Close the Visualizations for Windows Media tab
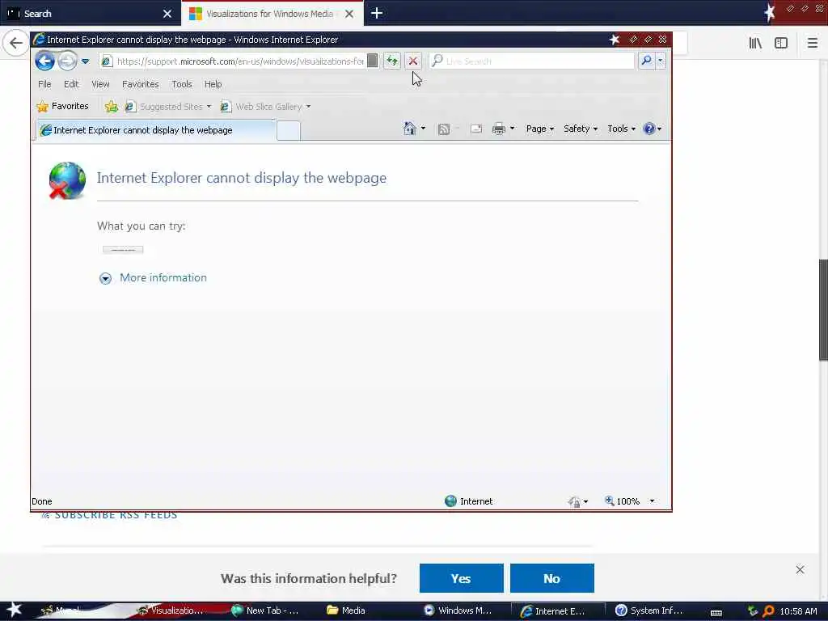The width and height of the screenshot is (828, 621). (x=349, y=14)
